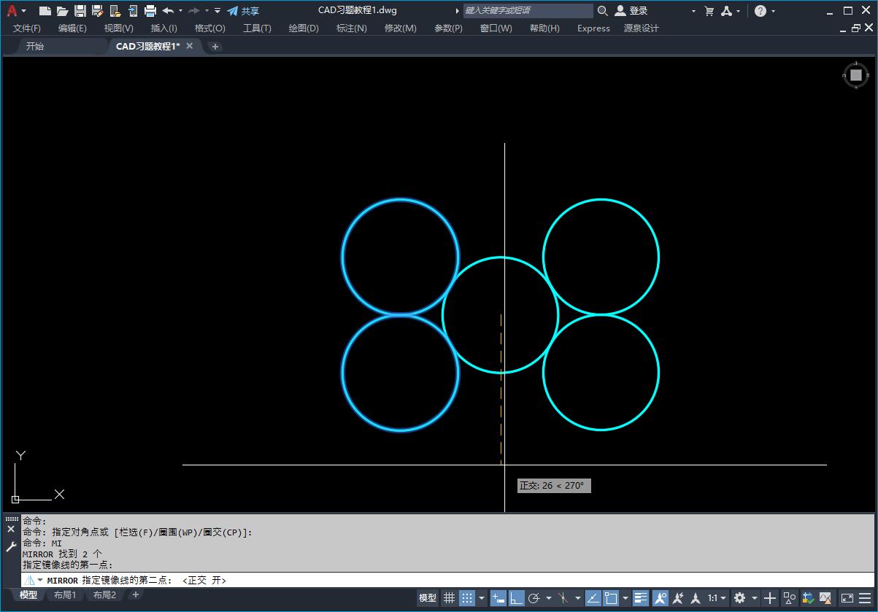Open the 修改(M) menu

[401, 28]
